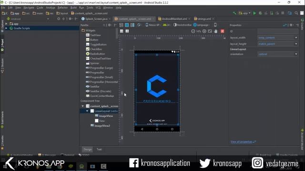Open the API 24 version dropdown
Image resolution: width=305 pixels, height=171 pixels.
[x=166, y=25]
